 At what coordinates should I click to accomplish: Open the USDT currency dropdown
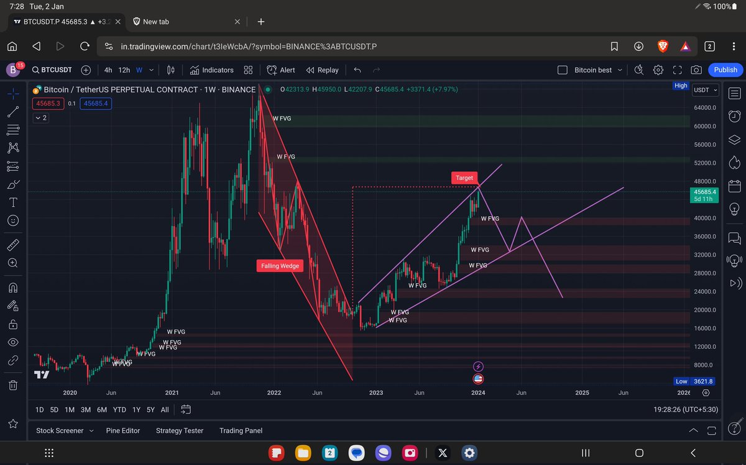click(x=706, y=90)
